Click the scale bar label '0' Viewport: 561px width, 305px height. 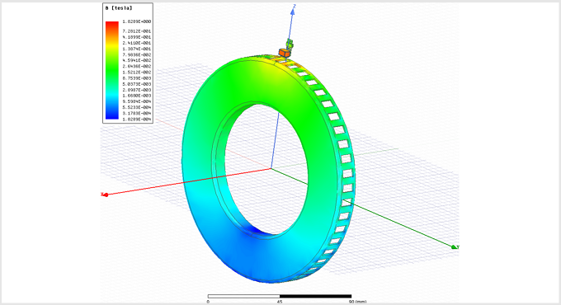click(208, 302)
